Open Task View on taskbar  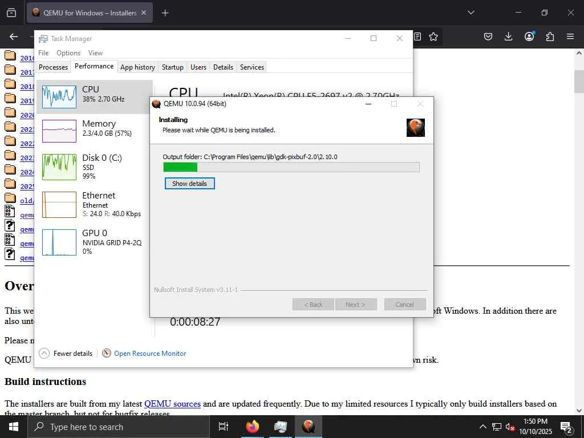(223, 427)
